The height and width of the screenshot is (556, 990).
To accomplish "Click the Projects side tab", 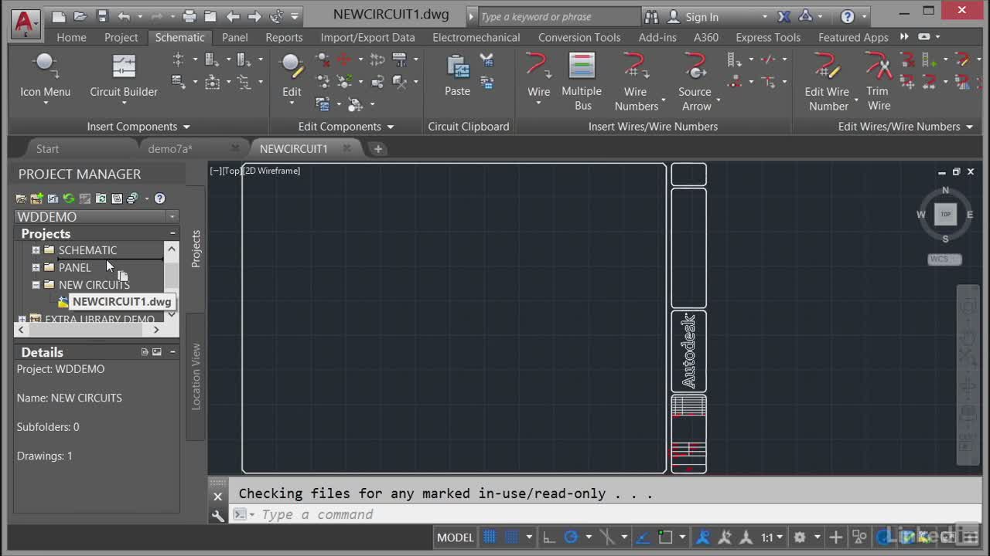I will 196,249.
